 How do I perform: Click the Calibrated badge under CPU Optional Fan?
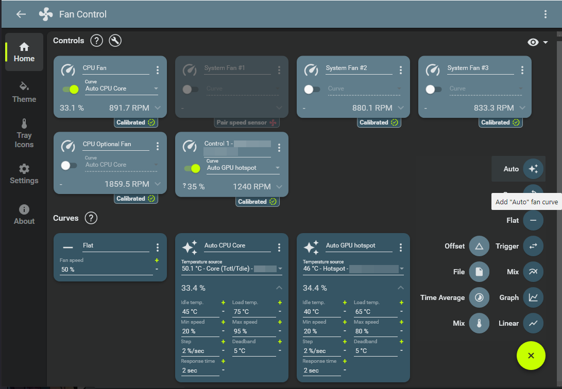(136, 199)
